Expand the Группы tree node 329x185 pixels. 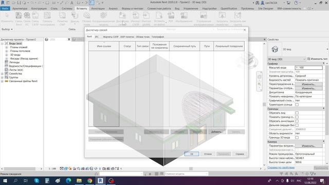[x=2, y=78]
